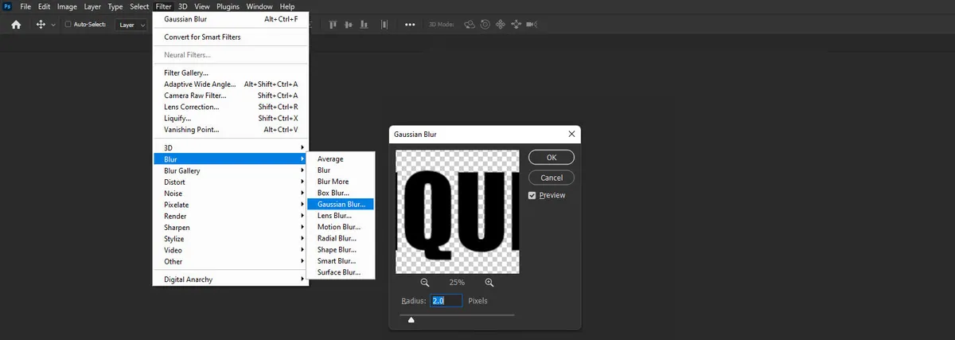Open the 3D menu in the menu bar
955x340 pixels.
tap(182, 6)
